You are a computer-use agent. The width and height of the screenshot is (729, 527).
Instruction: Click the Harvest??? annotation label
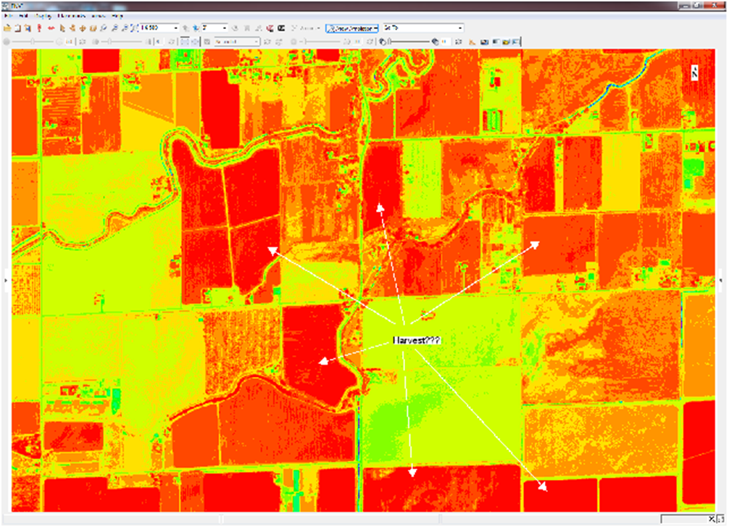click(416, 340)
